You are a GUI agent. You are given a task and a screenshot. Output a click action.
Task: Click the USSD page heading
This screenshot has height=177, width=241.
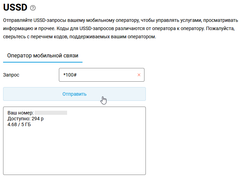pyautogui.click(x=15, y=8)
